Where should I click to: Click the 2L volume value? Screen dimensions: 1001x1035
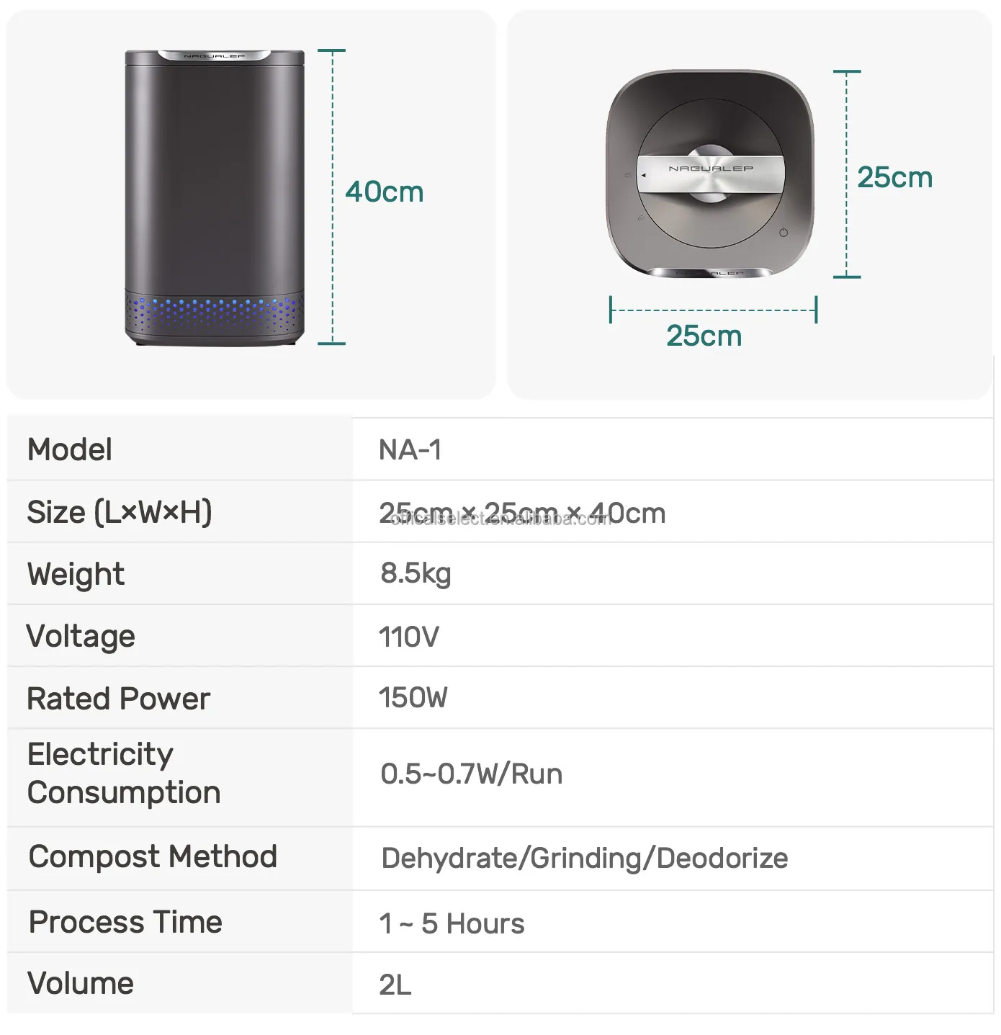[x=395, y=985]
